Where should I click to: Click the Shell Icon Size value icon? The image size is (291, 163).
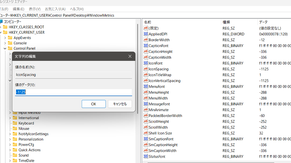tap(146, 133)
